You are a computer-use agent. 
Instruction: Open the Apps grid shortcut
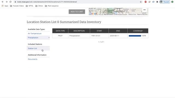(5, 6)
